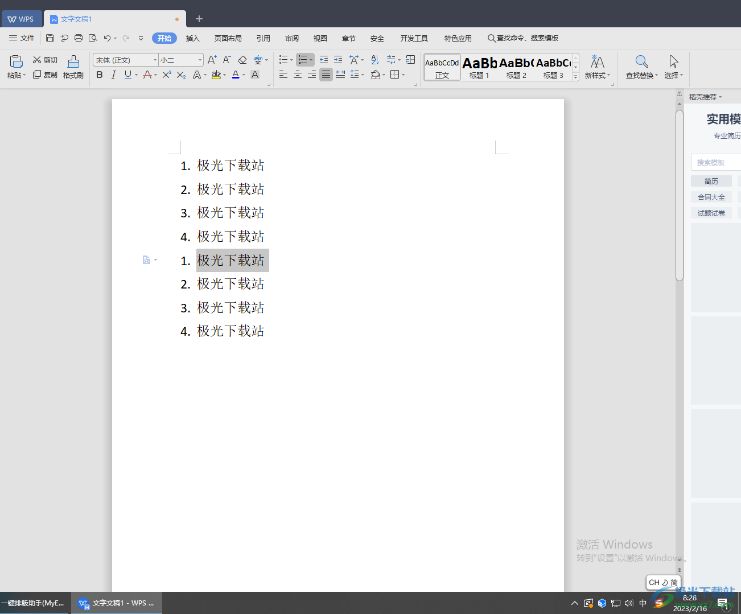This screenshot has width=741, height=614.
Task: Toggle character shading A button
Action: [255, 75]
